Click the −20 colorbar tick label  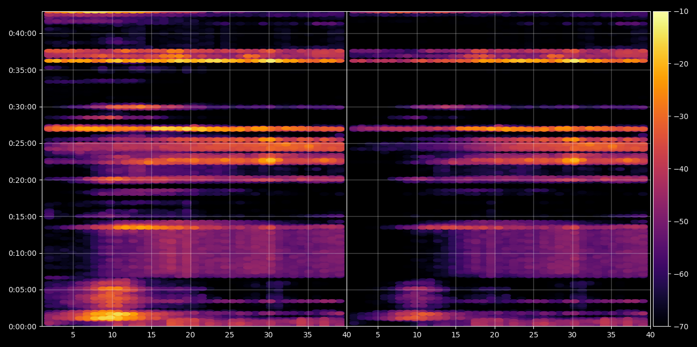681,64
